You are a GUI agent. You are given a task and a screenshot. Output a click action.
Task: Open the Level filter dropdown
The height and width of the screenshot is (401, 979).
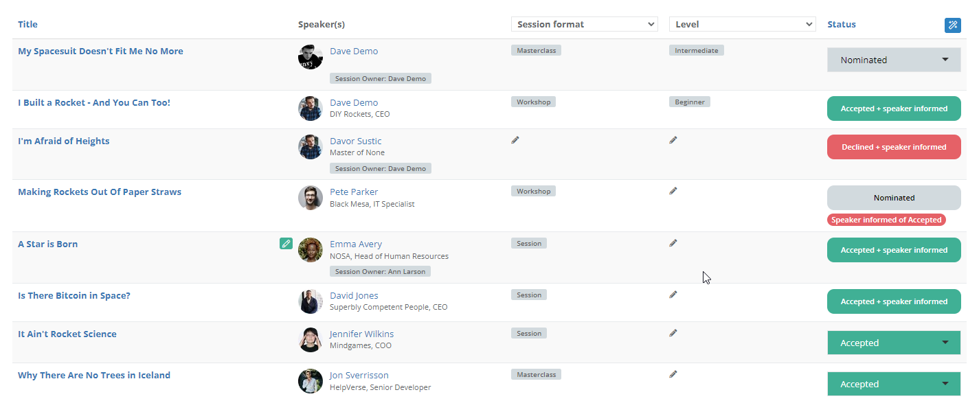(x=742, y=25)
